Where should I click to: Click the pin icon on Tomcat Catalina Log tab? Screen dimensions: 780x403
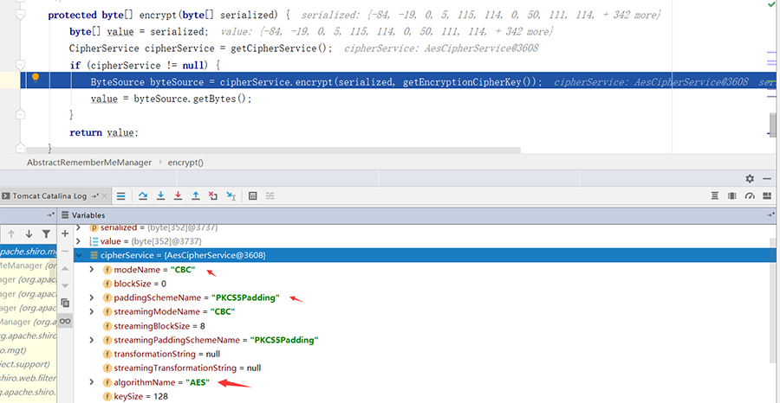pos(95,196)
